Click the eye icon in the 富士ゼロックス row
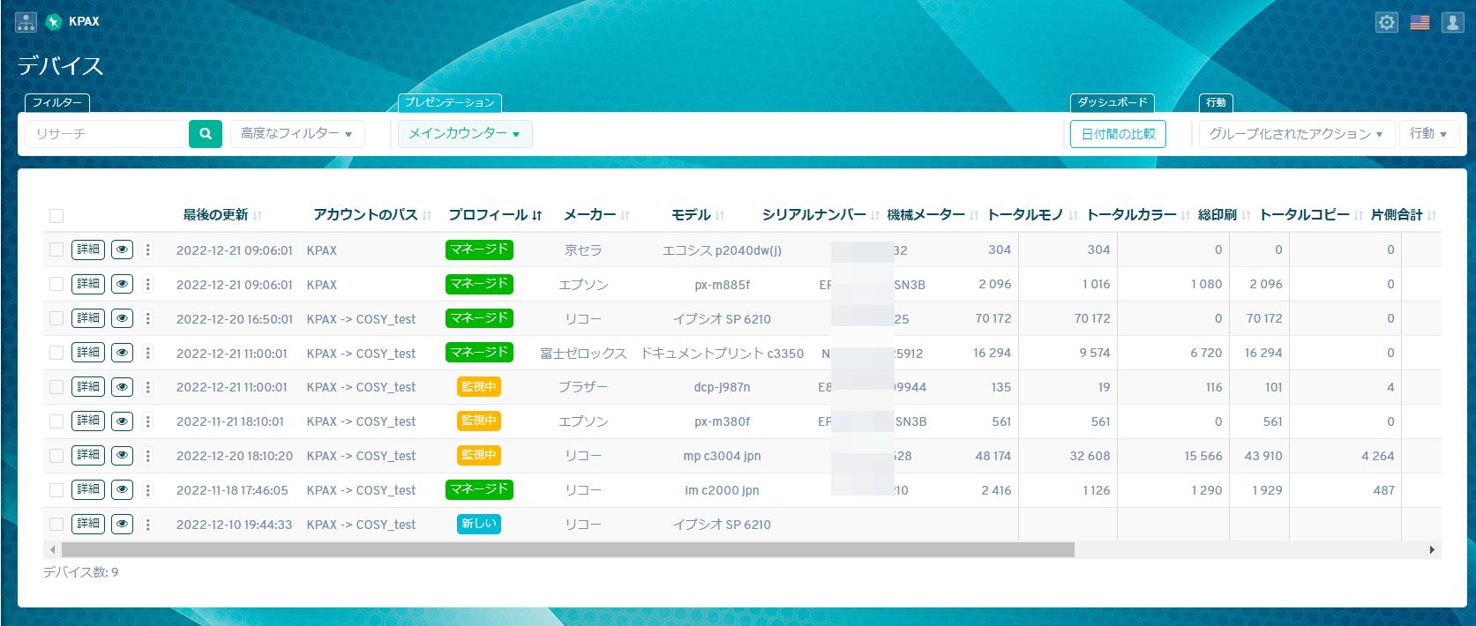Screen dimensions: 1476x626 (123, 353)
